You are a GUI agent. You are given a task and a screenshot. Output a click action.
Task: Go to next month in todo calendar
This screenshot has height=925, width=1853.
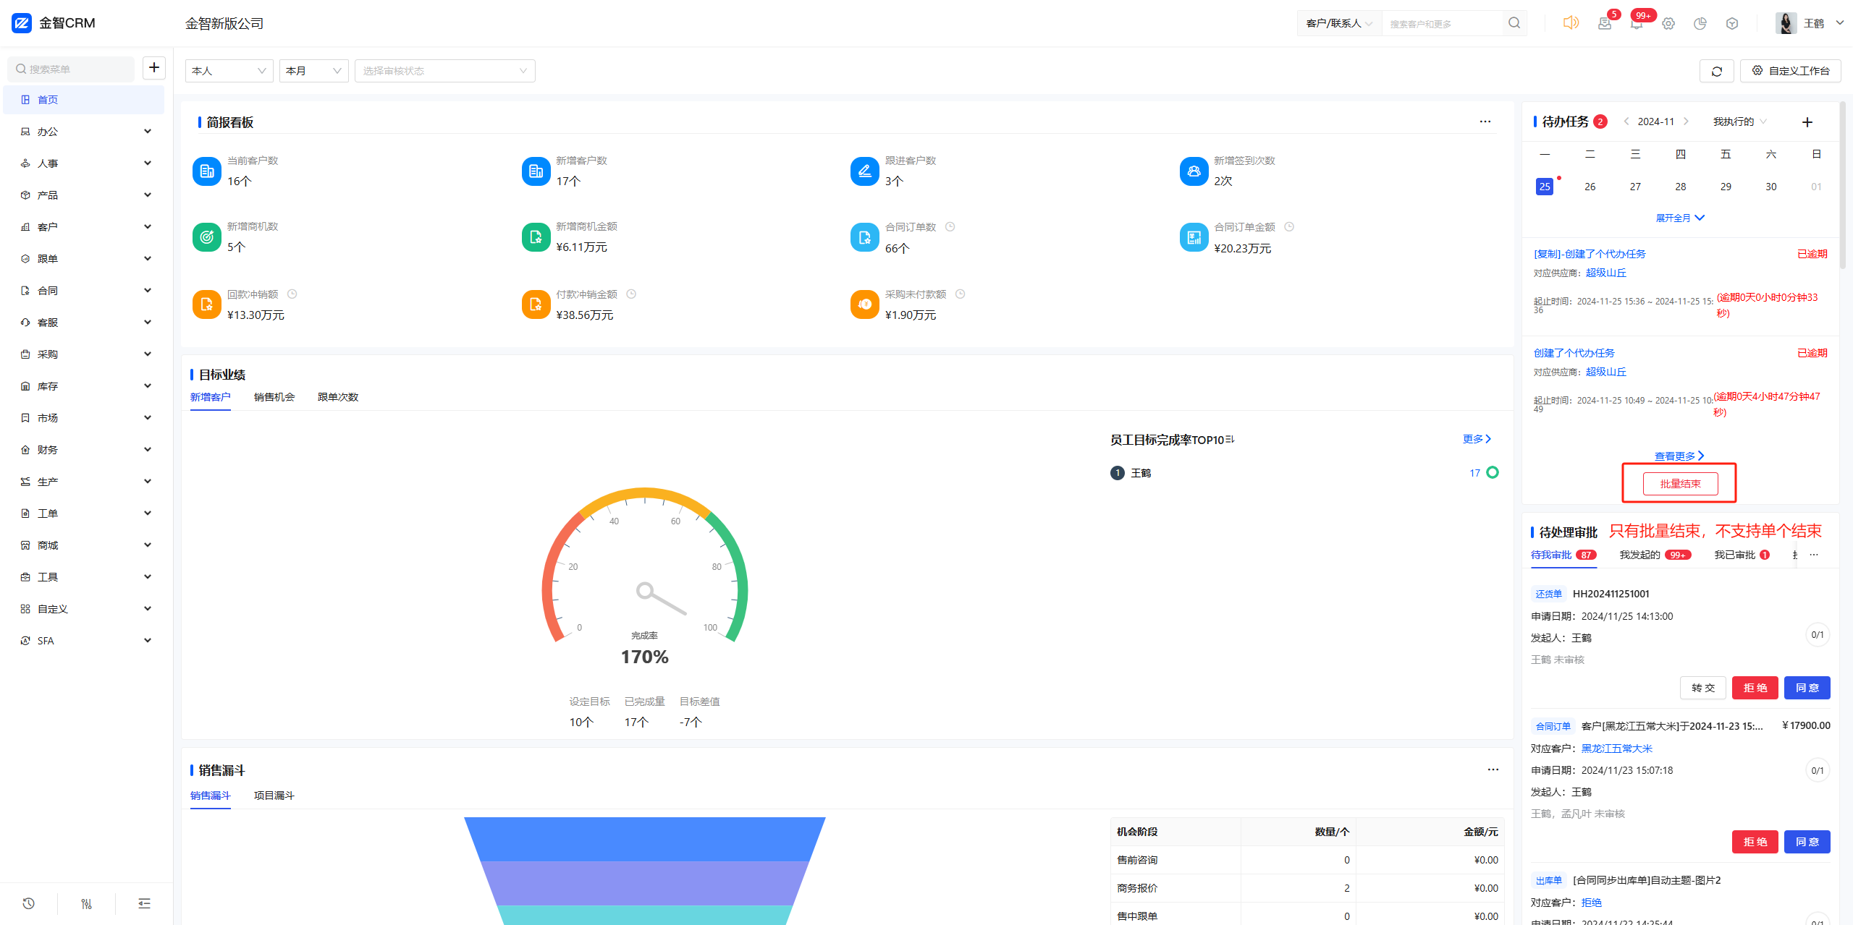pos(1686,122)
